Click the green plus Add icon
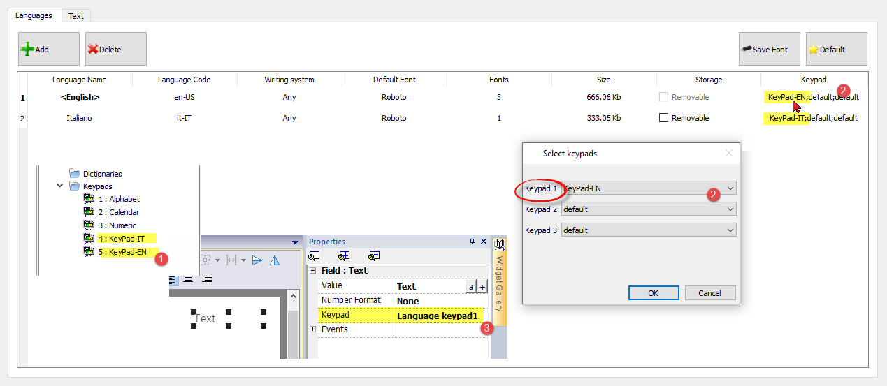 [x=27, y=50]
